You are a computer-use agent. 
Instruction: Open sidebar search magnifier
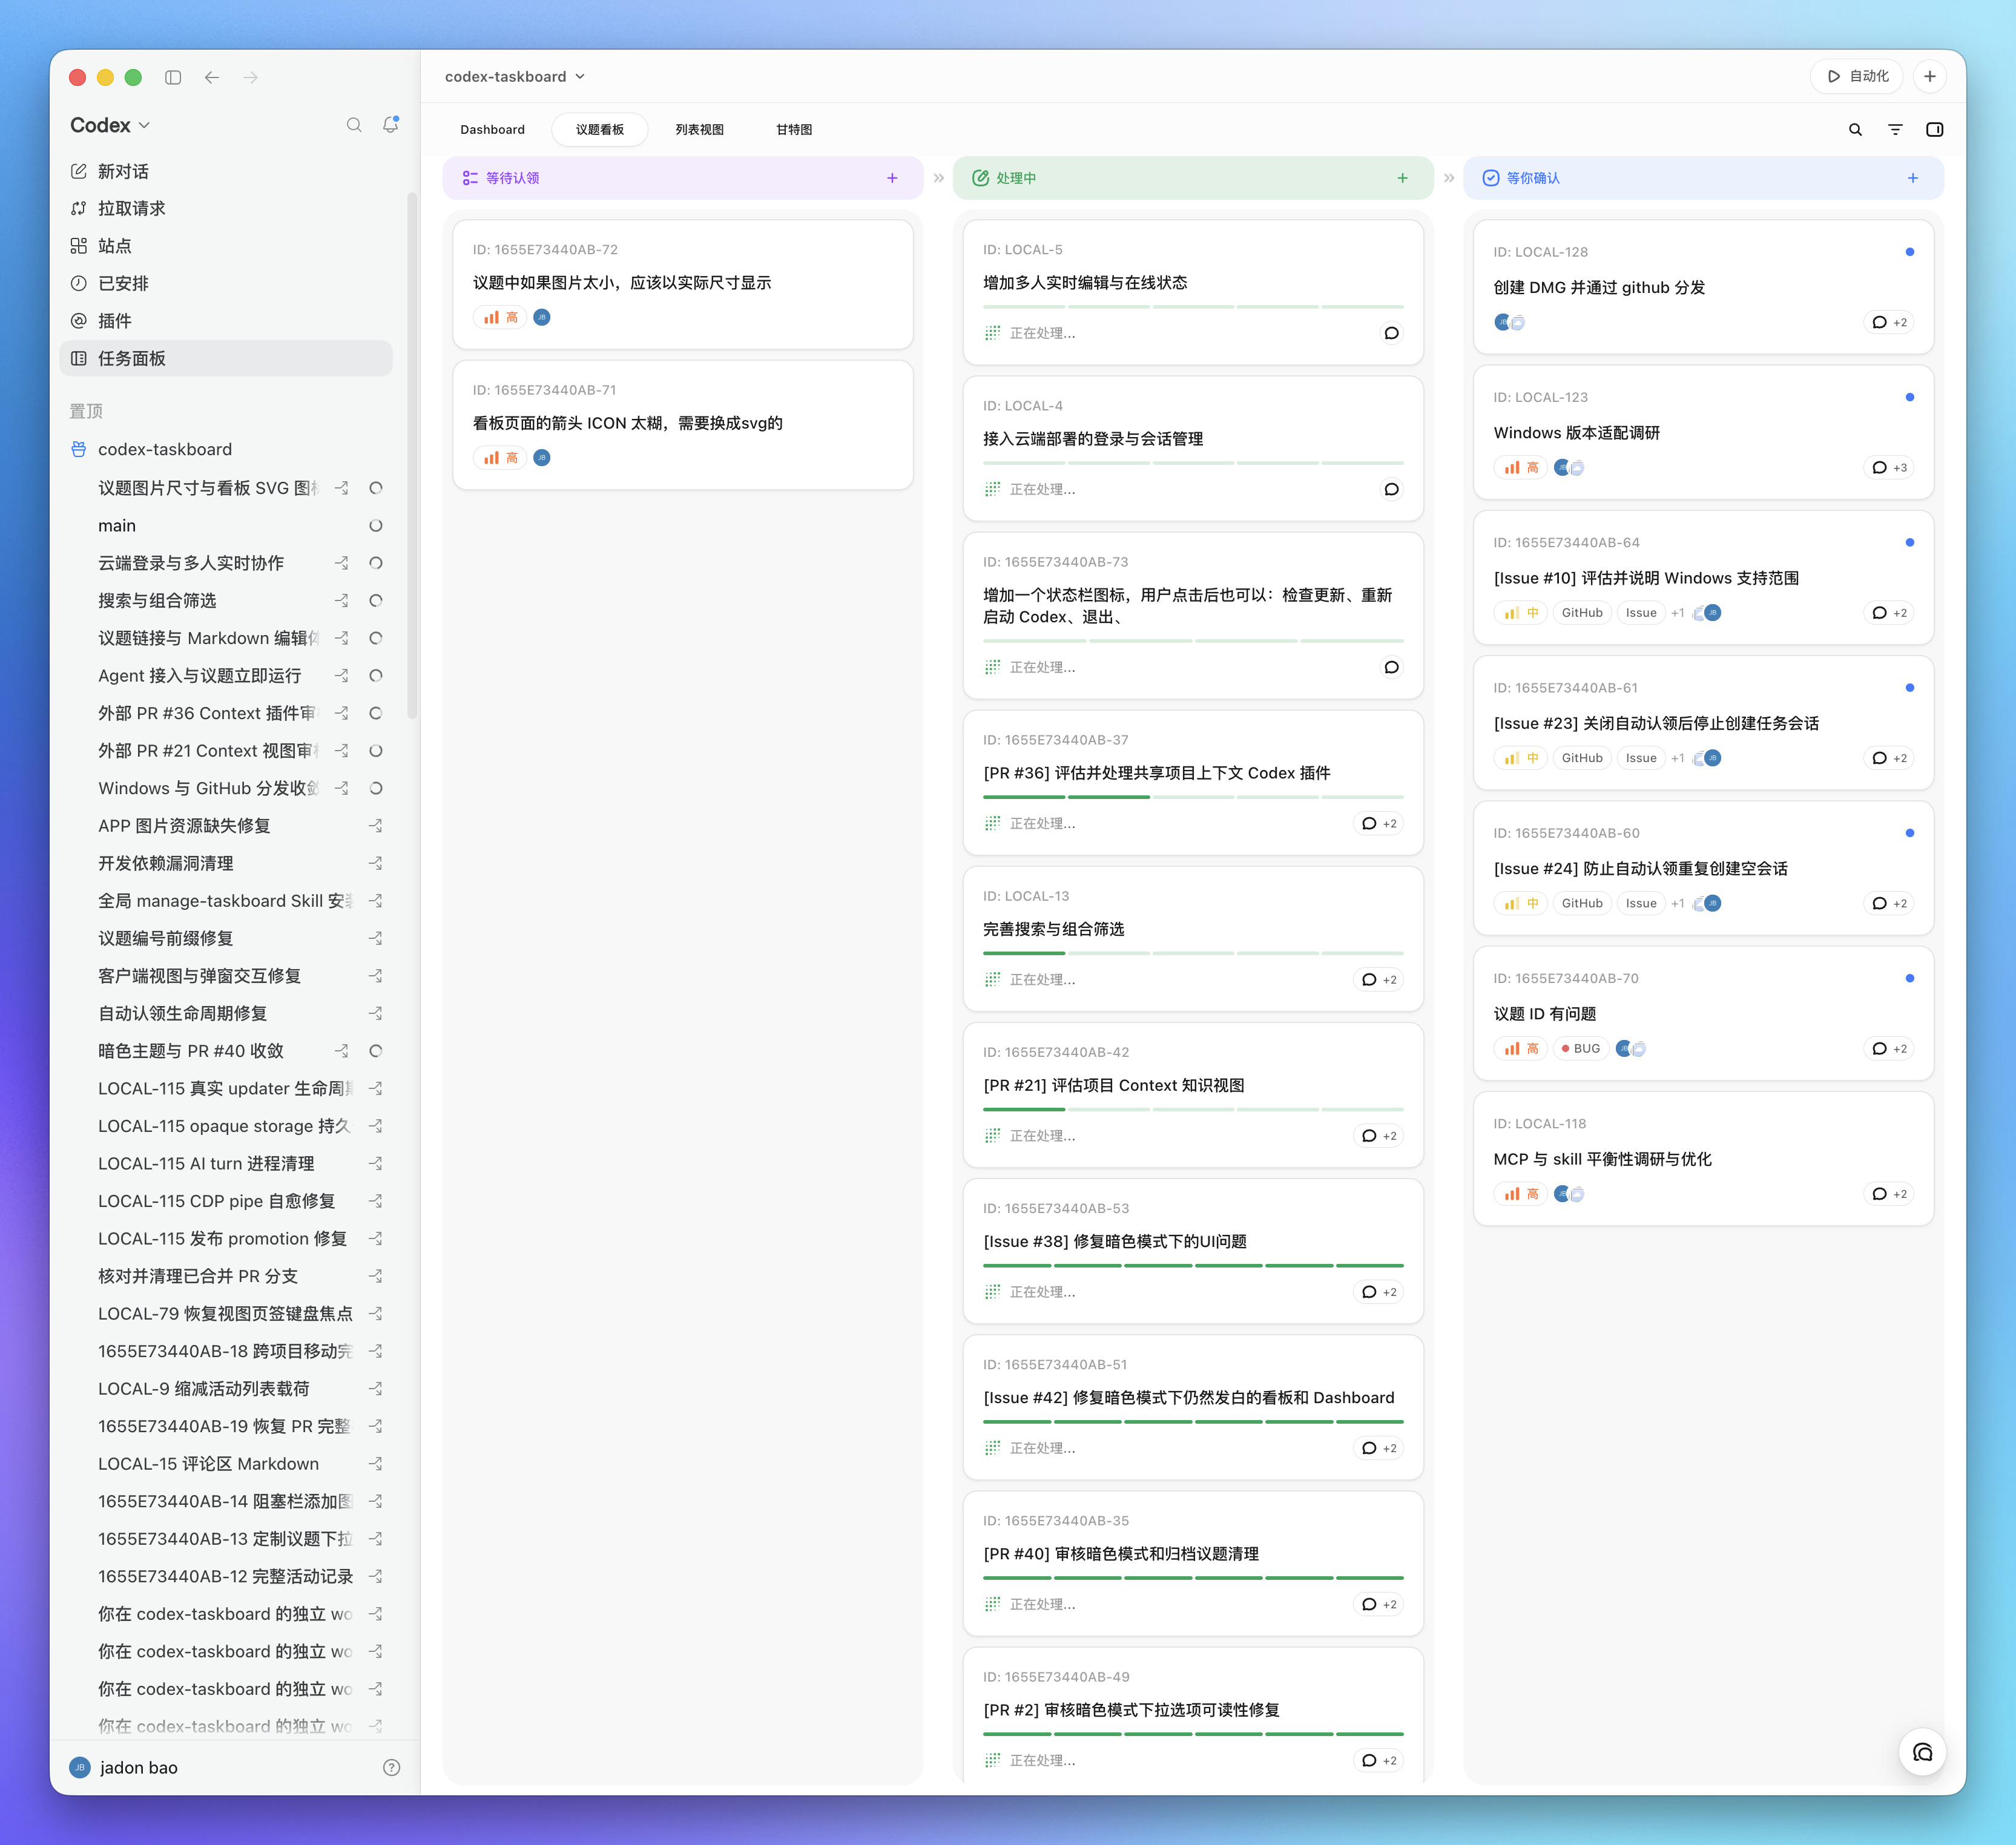pyautogui.click(x=354, y=125)
